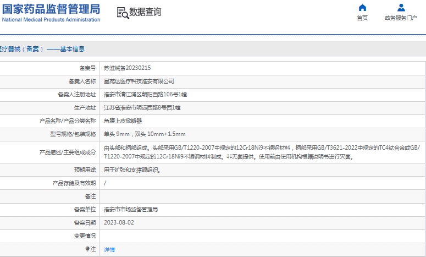The height and width of the screenshot is (257, 426).
Task: Select 江苏省淮安市明远西路8号西1幢 address
Action: point(142,108)
